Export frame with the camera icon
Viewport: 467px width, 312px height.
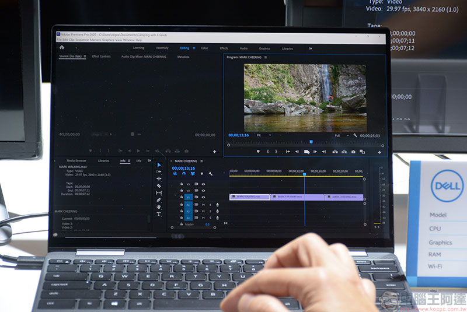tap(353, 152)
